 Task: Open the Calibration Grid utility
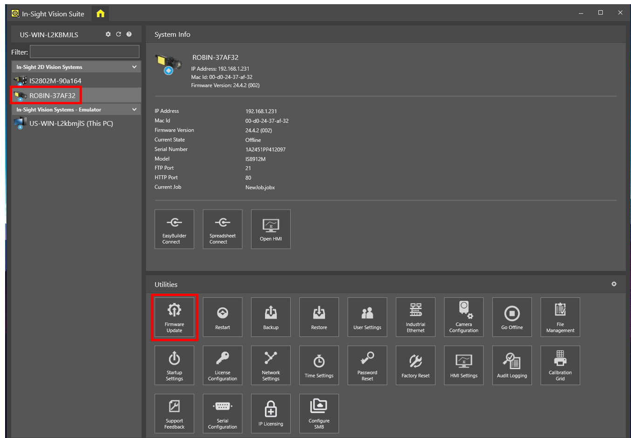(x=560, y=365)
